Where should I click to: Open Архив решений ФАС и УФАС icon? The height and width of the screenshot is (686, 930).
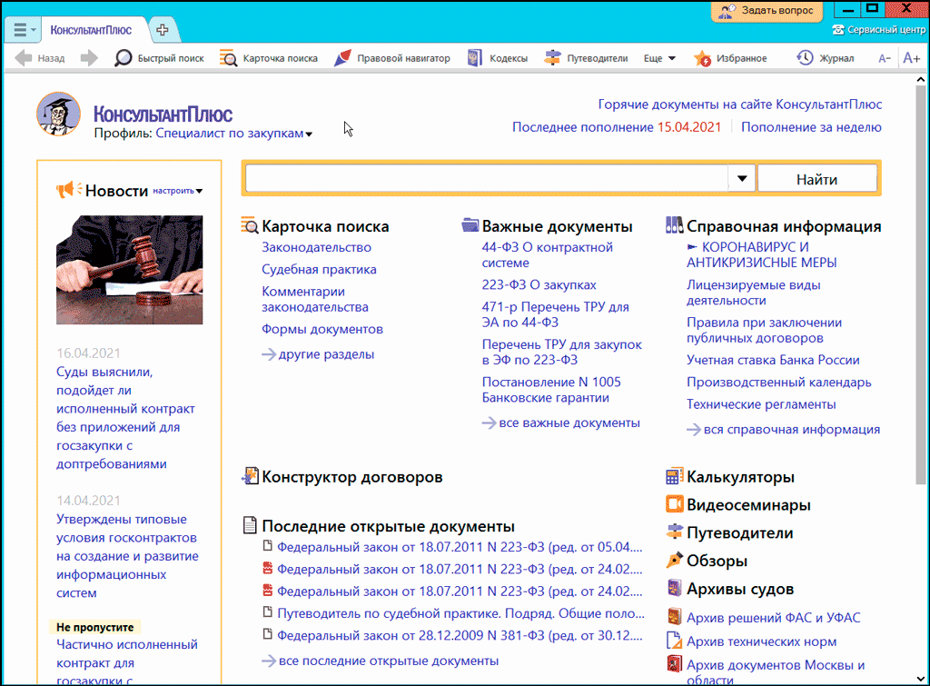tap(675, 617)
